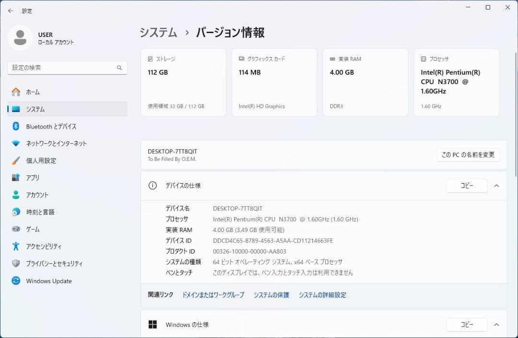The width and height of the screenshot is (518, 338).
Task: Open アプリ in the sidebar
Action: point(68,177)
